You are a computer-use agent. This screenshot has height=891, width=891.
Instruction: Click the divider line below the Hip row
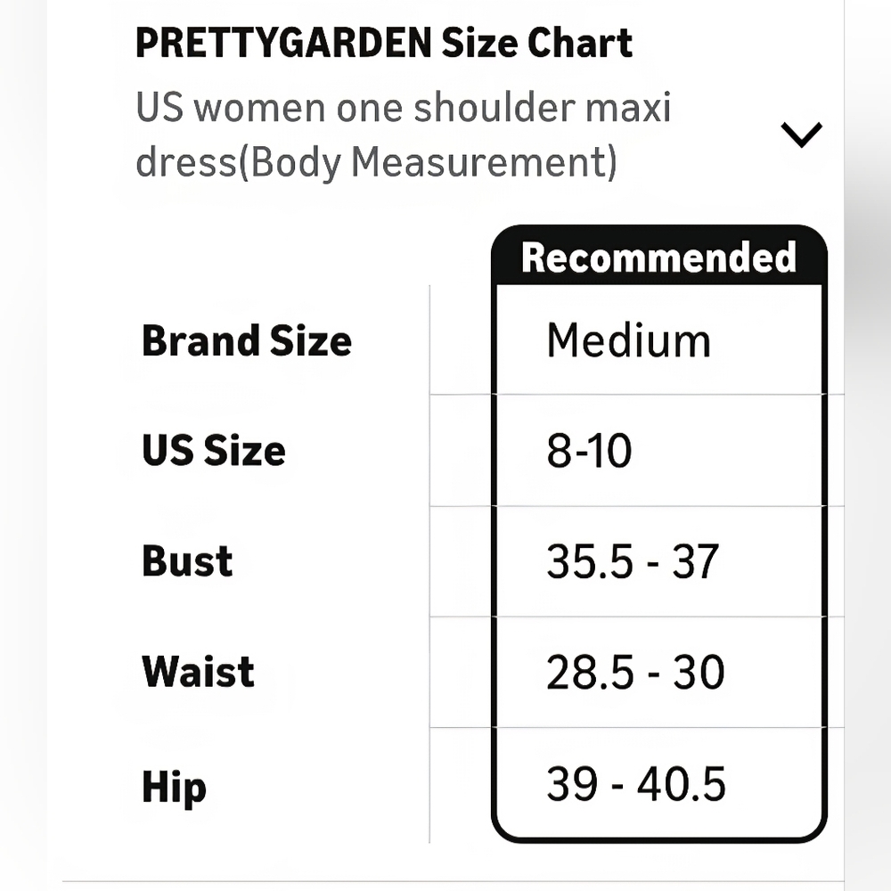[453, 881]
